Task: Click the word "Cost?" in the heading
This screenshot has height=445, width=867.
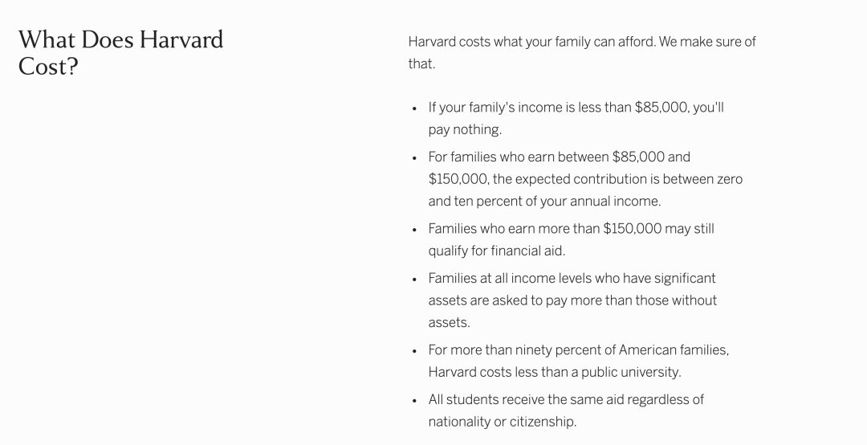Action: pos(48,67)
